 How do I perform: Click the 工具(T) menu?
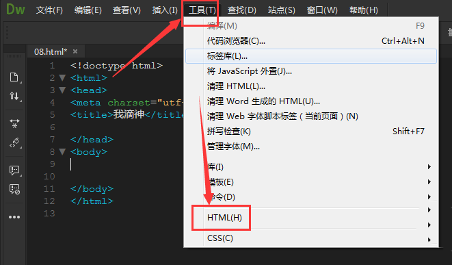[x=202, y=10]
